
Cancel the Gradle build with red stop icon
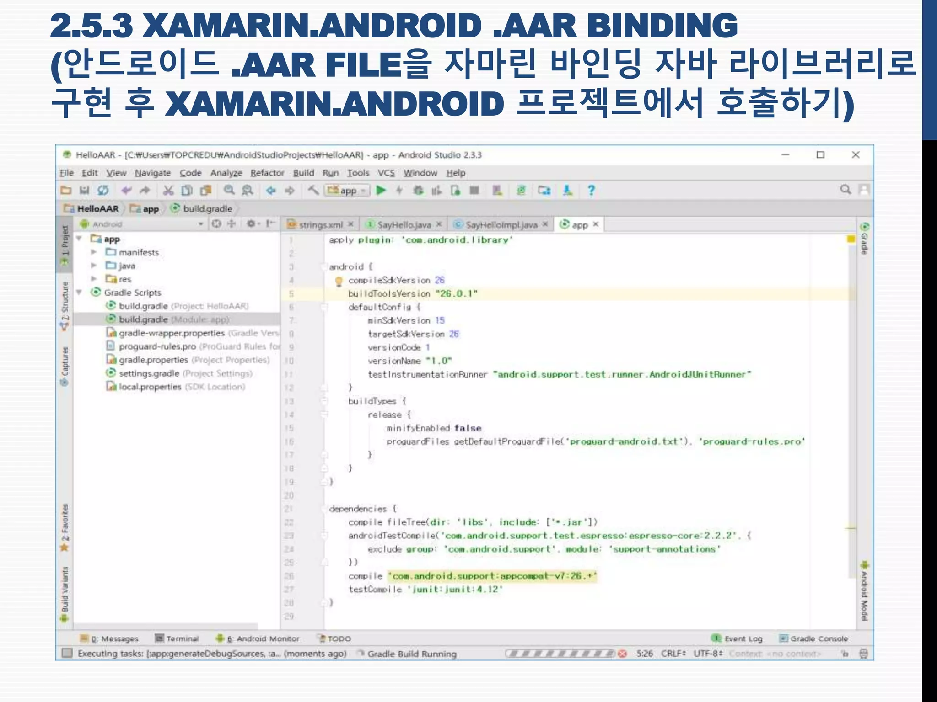(x=622, y=654)
